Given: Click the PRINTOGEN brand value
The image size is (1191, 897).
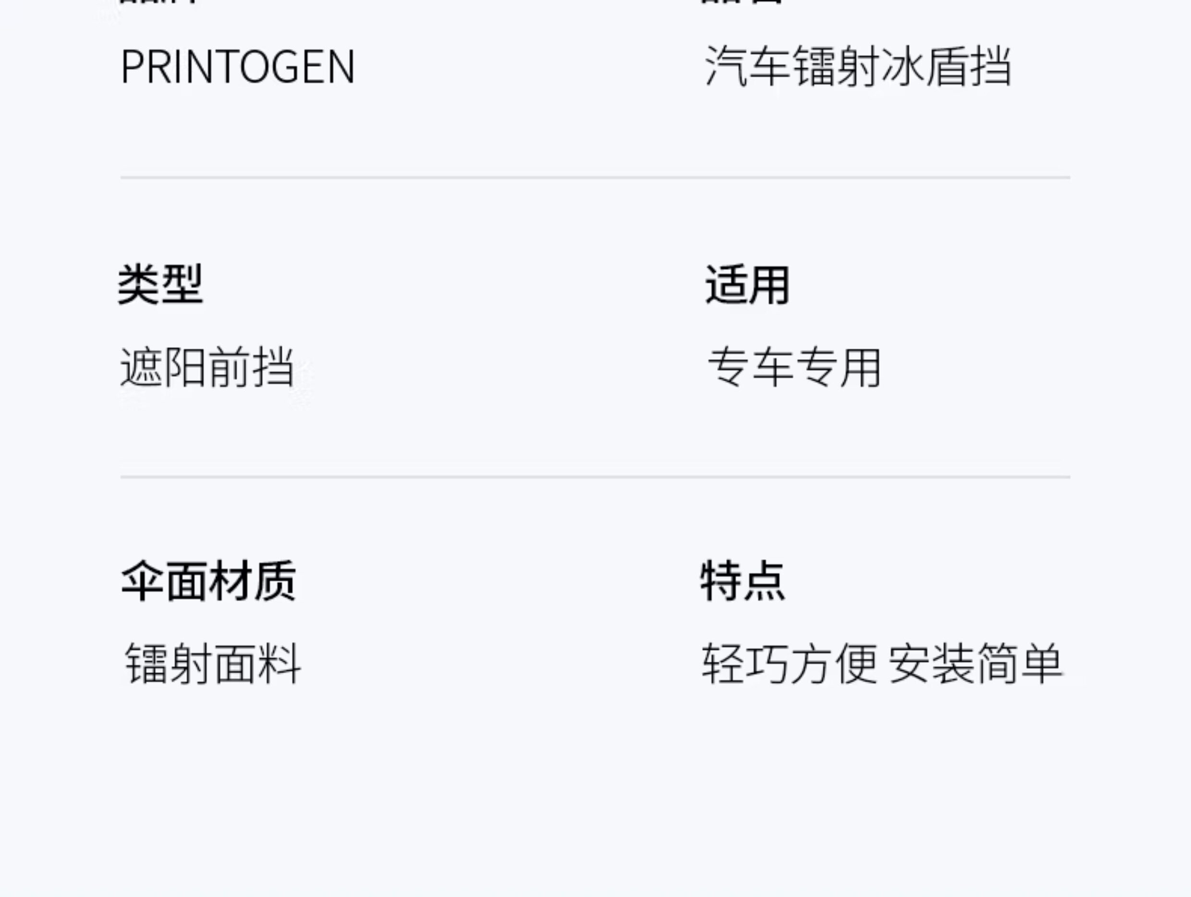Looking at the screenshot, I should 237,67.
